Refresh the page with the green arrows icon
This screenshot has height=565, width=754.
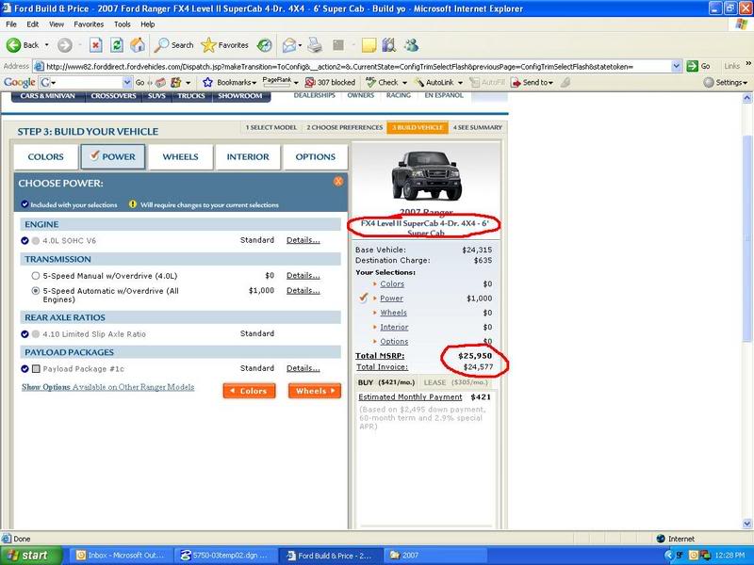click(x=117, y=45)
